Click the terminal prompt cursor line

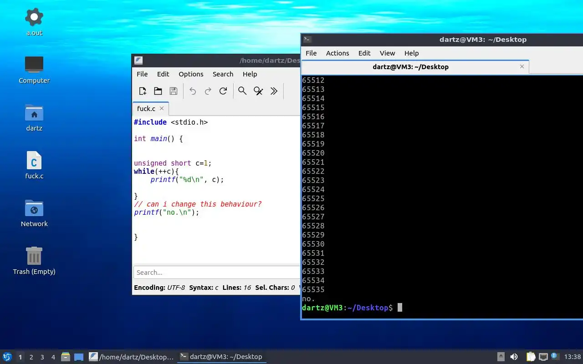352,308
